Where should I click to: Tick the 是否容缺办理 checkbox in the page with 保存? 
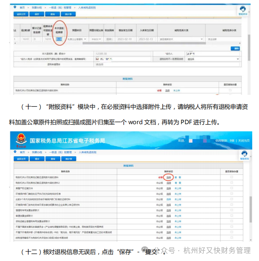pos(230,90)
